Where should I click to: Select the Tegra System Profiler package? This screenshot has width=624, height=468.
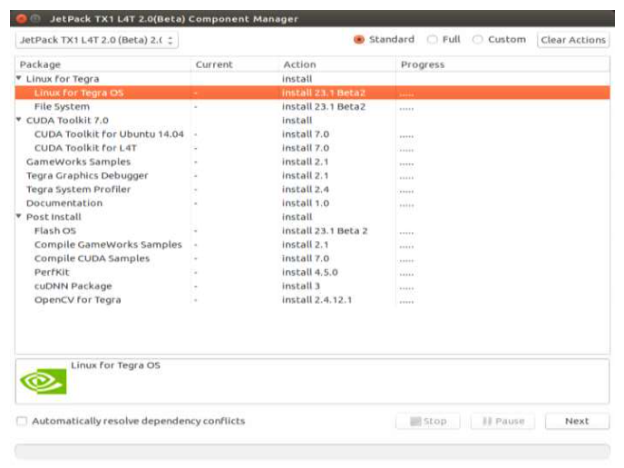pos(312,190)
